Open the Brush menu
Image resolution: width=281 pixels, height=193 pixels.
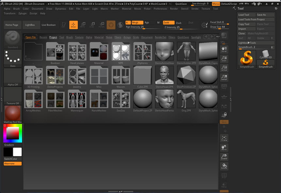pyautogui.click(x=16, y=8)
